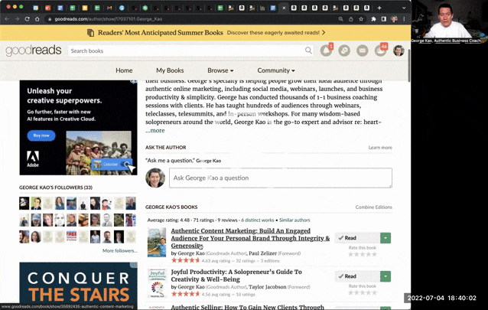
Task: Open the Goodreads discussions chat bubble icon
Action: (344, 51)
